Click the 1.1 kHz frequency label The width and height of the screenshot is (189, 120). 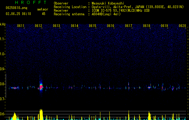(3, 39)
